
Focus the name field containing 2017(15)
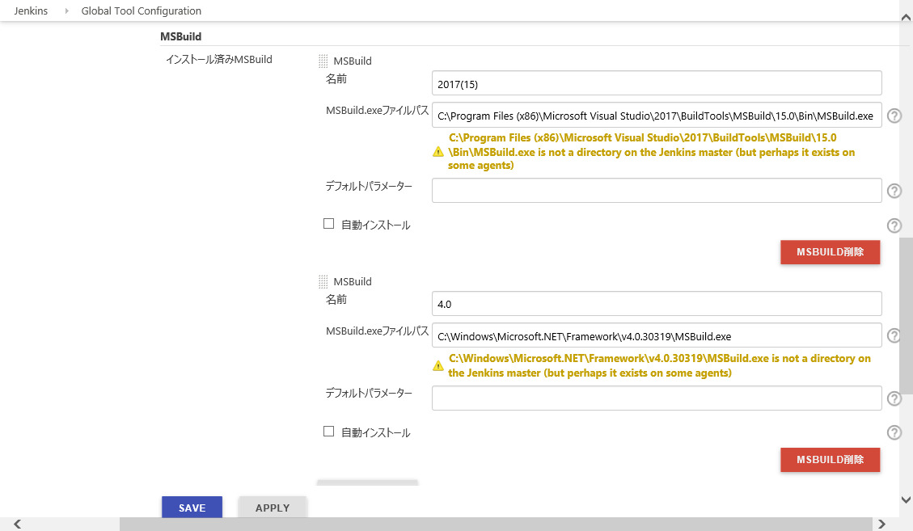pyautogui.click(x=657, y=83)
